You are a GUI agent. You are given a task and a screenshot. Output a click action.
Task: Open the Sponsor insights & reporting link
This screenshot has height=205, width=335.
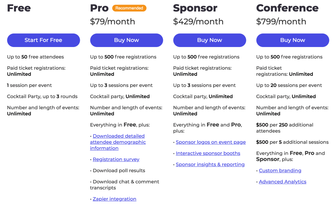tap(210, 165)
